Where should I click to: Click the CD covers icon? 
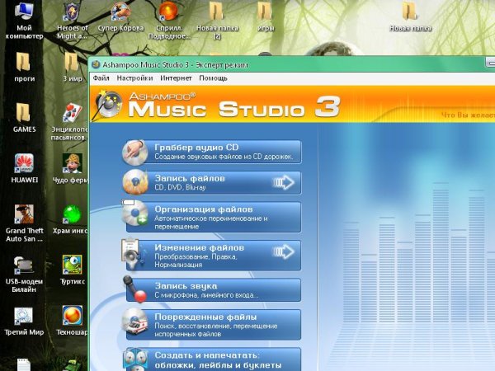coord(136,359)
